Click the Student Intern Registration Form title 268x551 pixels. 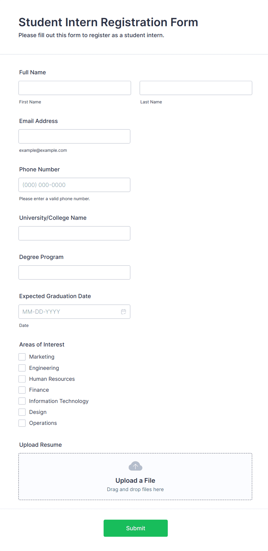[108, 22]
